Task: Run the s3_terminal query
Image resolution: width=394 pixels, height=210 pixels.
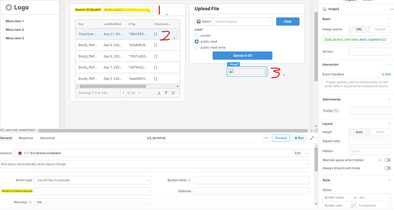Action: coord(299,138)
